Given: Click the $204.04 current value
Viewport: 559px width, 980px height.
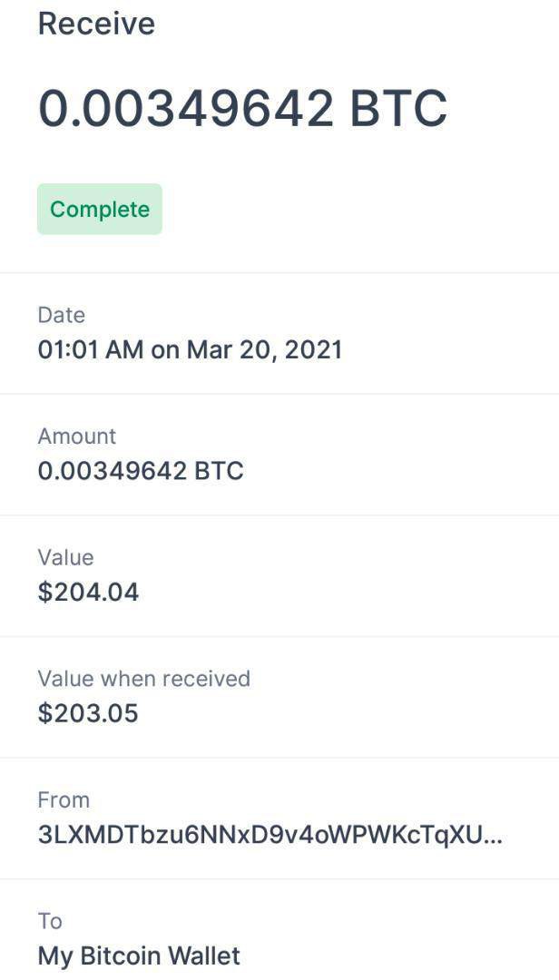Looking at the screenshot, I should [x=88, y=593].
